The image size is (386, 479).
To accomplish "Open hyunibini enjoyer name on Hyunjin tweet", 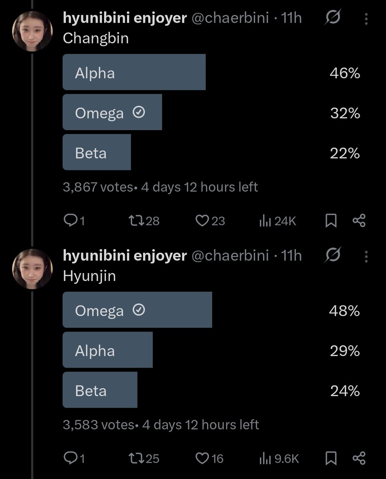I will [125, 255].
